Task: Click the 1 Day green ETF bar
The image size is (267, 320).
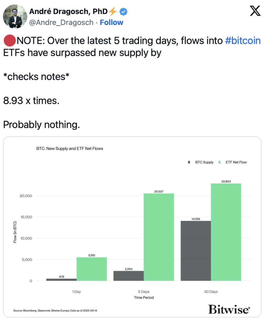Action: click(x=92, y=269)
